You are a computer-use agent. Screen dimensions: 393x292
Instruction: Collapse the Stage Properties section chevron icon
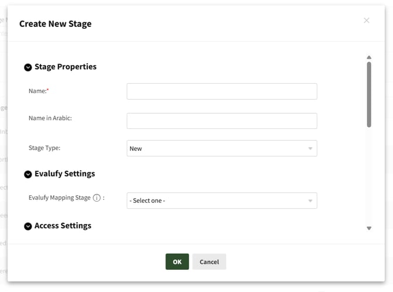coord(28,67)
